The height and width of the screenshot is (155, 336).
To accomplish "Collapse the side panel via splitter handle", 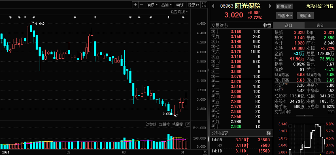I will [209, 139].
